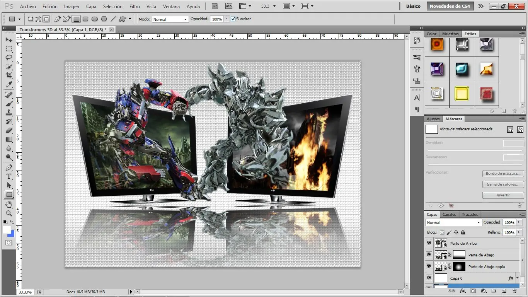This screenshot has width=528, height=297.
Task: Switch to the Ajustes tab
Action: click(x=433, y=119)
